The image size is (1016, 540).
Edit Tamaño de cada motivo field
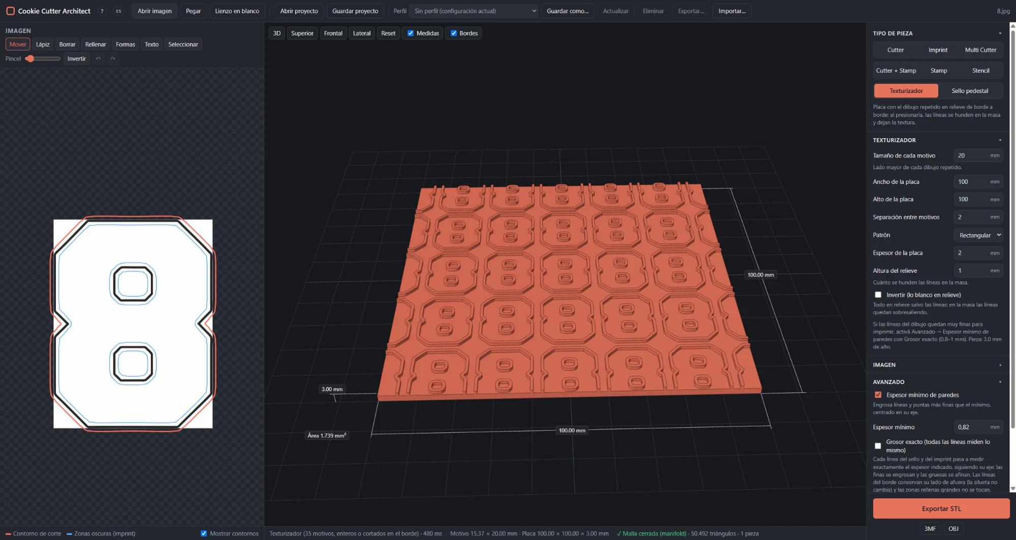pos(978,156)
